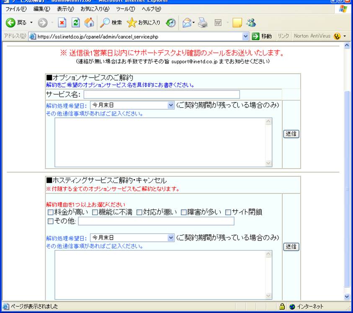
Task: Check the 機能に不満 checkbox
Action: (x=95, y=212)
